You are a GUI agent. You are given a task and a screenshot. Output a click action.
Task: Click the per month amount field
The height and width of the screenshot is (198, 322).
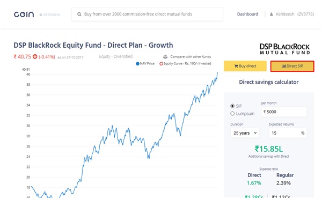click(x=284, y=112)
